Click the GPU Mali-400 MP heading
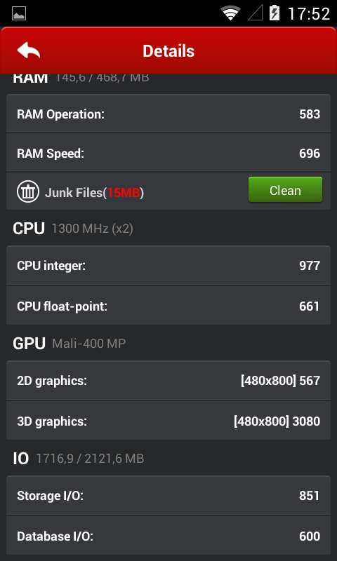Screen dimensions: 337x561 click(69, 344)
